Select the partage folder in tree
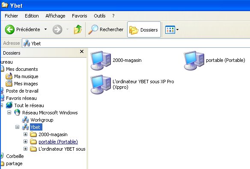This screenshot has height=169, width=250. pyautogui.click(x=14, y=163)
